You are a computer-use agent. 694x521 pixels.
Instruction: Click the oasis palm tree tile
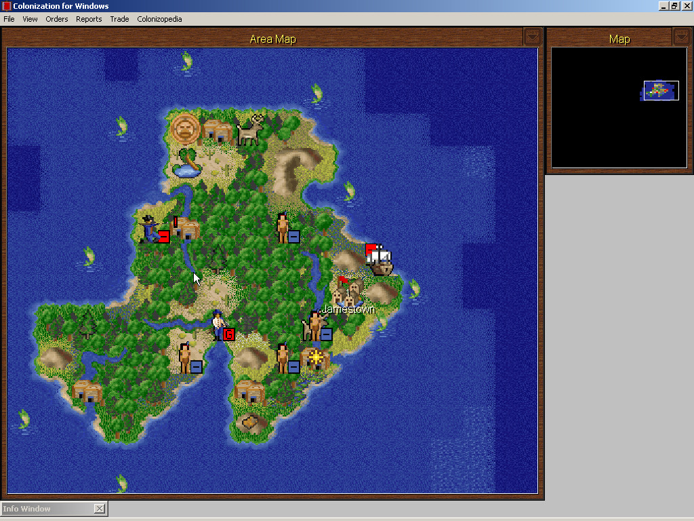[188, 163]
